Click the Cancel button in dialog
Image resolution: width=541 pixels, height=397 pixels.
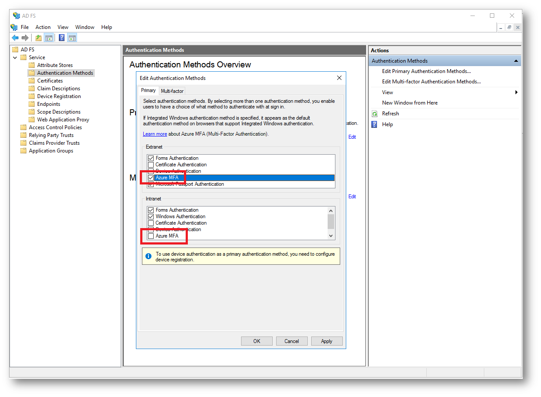tap(292, 341)
